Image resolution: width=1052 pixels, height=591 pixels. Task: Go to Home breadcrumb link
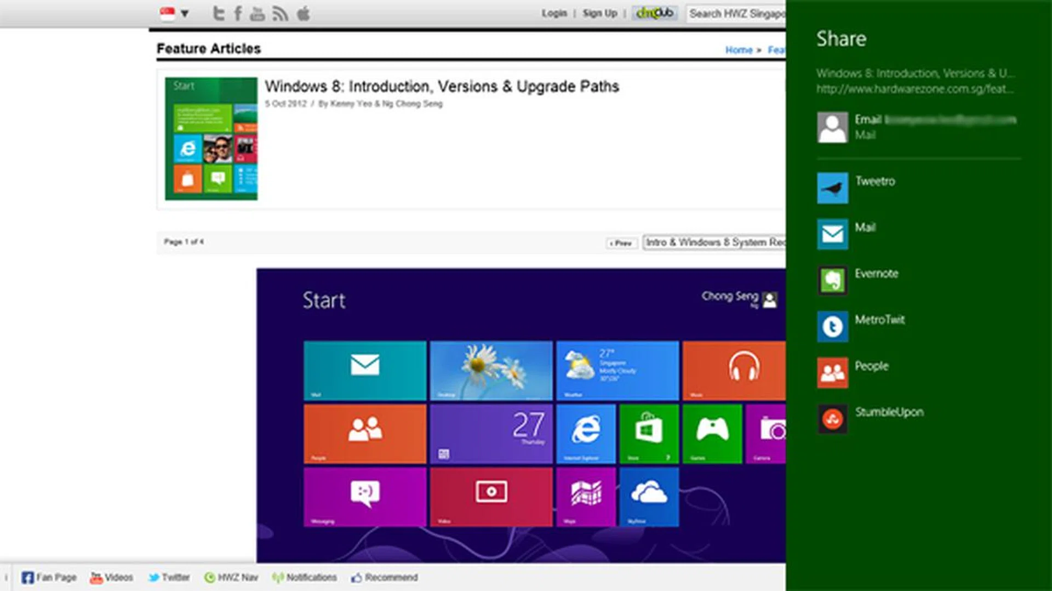(739, 50)
